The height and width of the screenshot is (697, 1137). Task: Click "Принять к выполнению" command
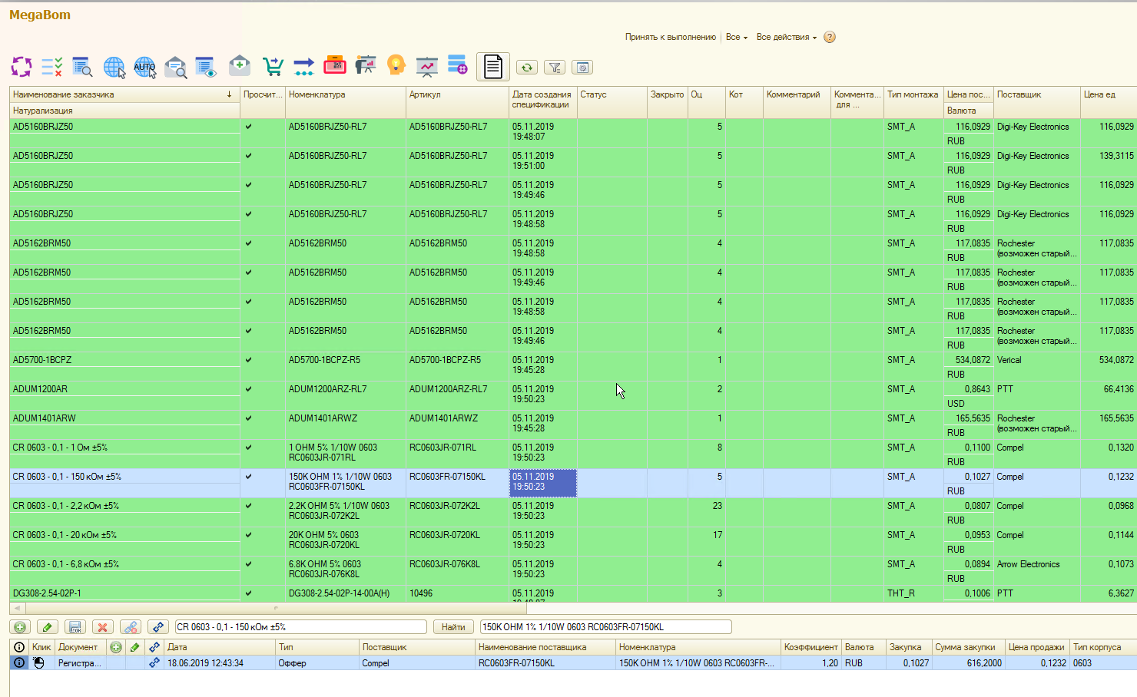click(x=670, y=37)
